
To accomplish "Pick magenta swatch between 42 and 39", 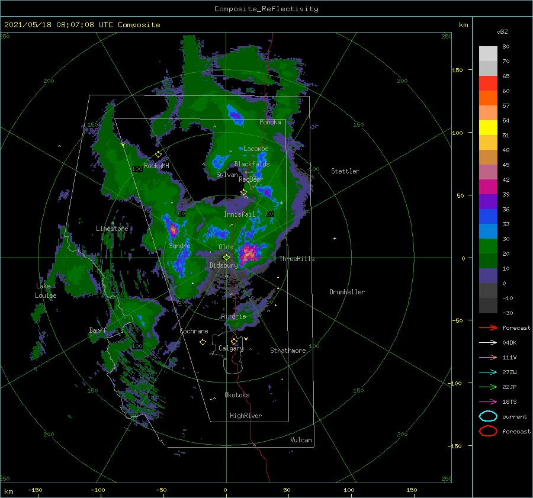I will pos(488,187).
